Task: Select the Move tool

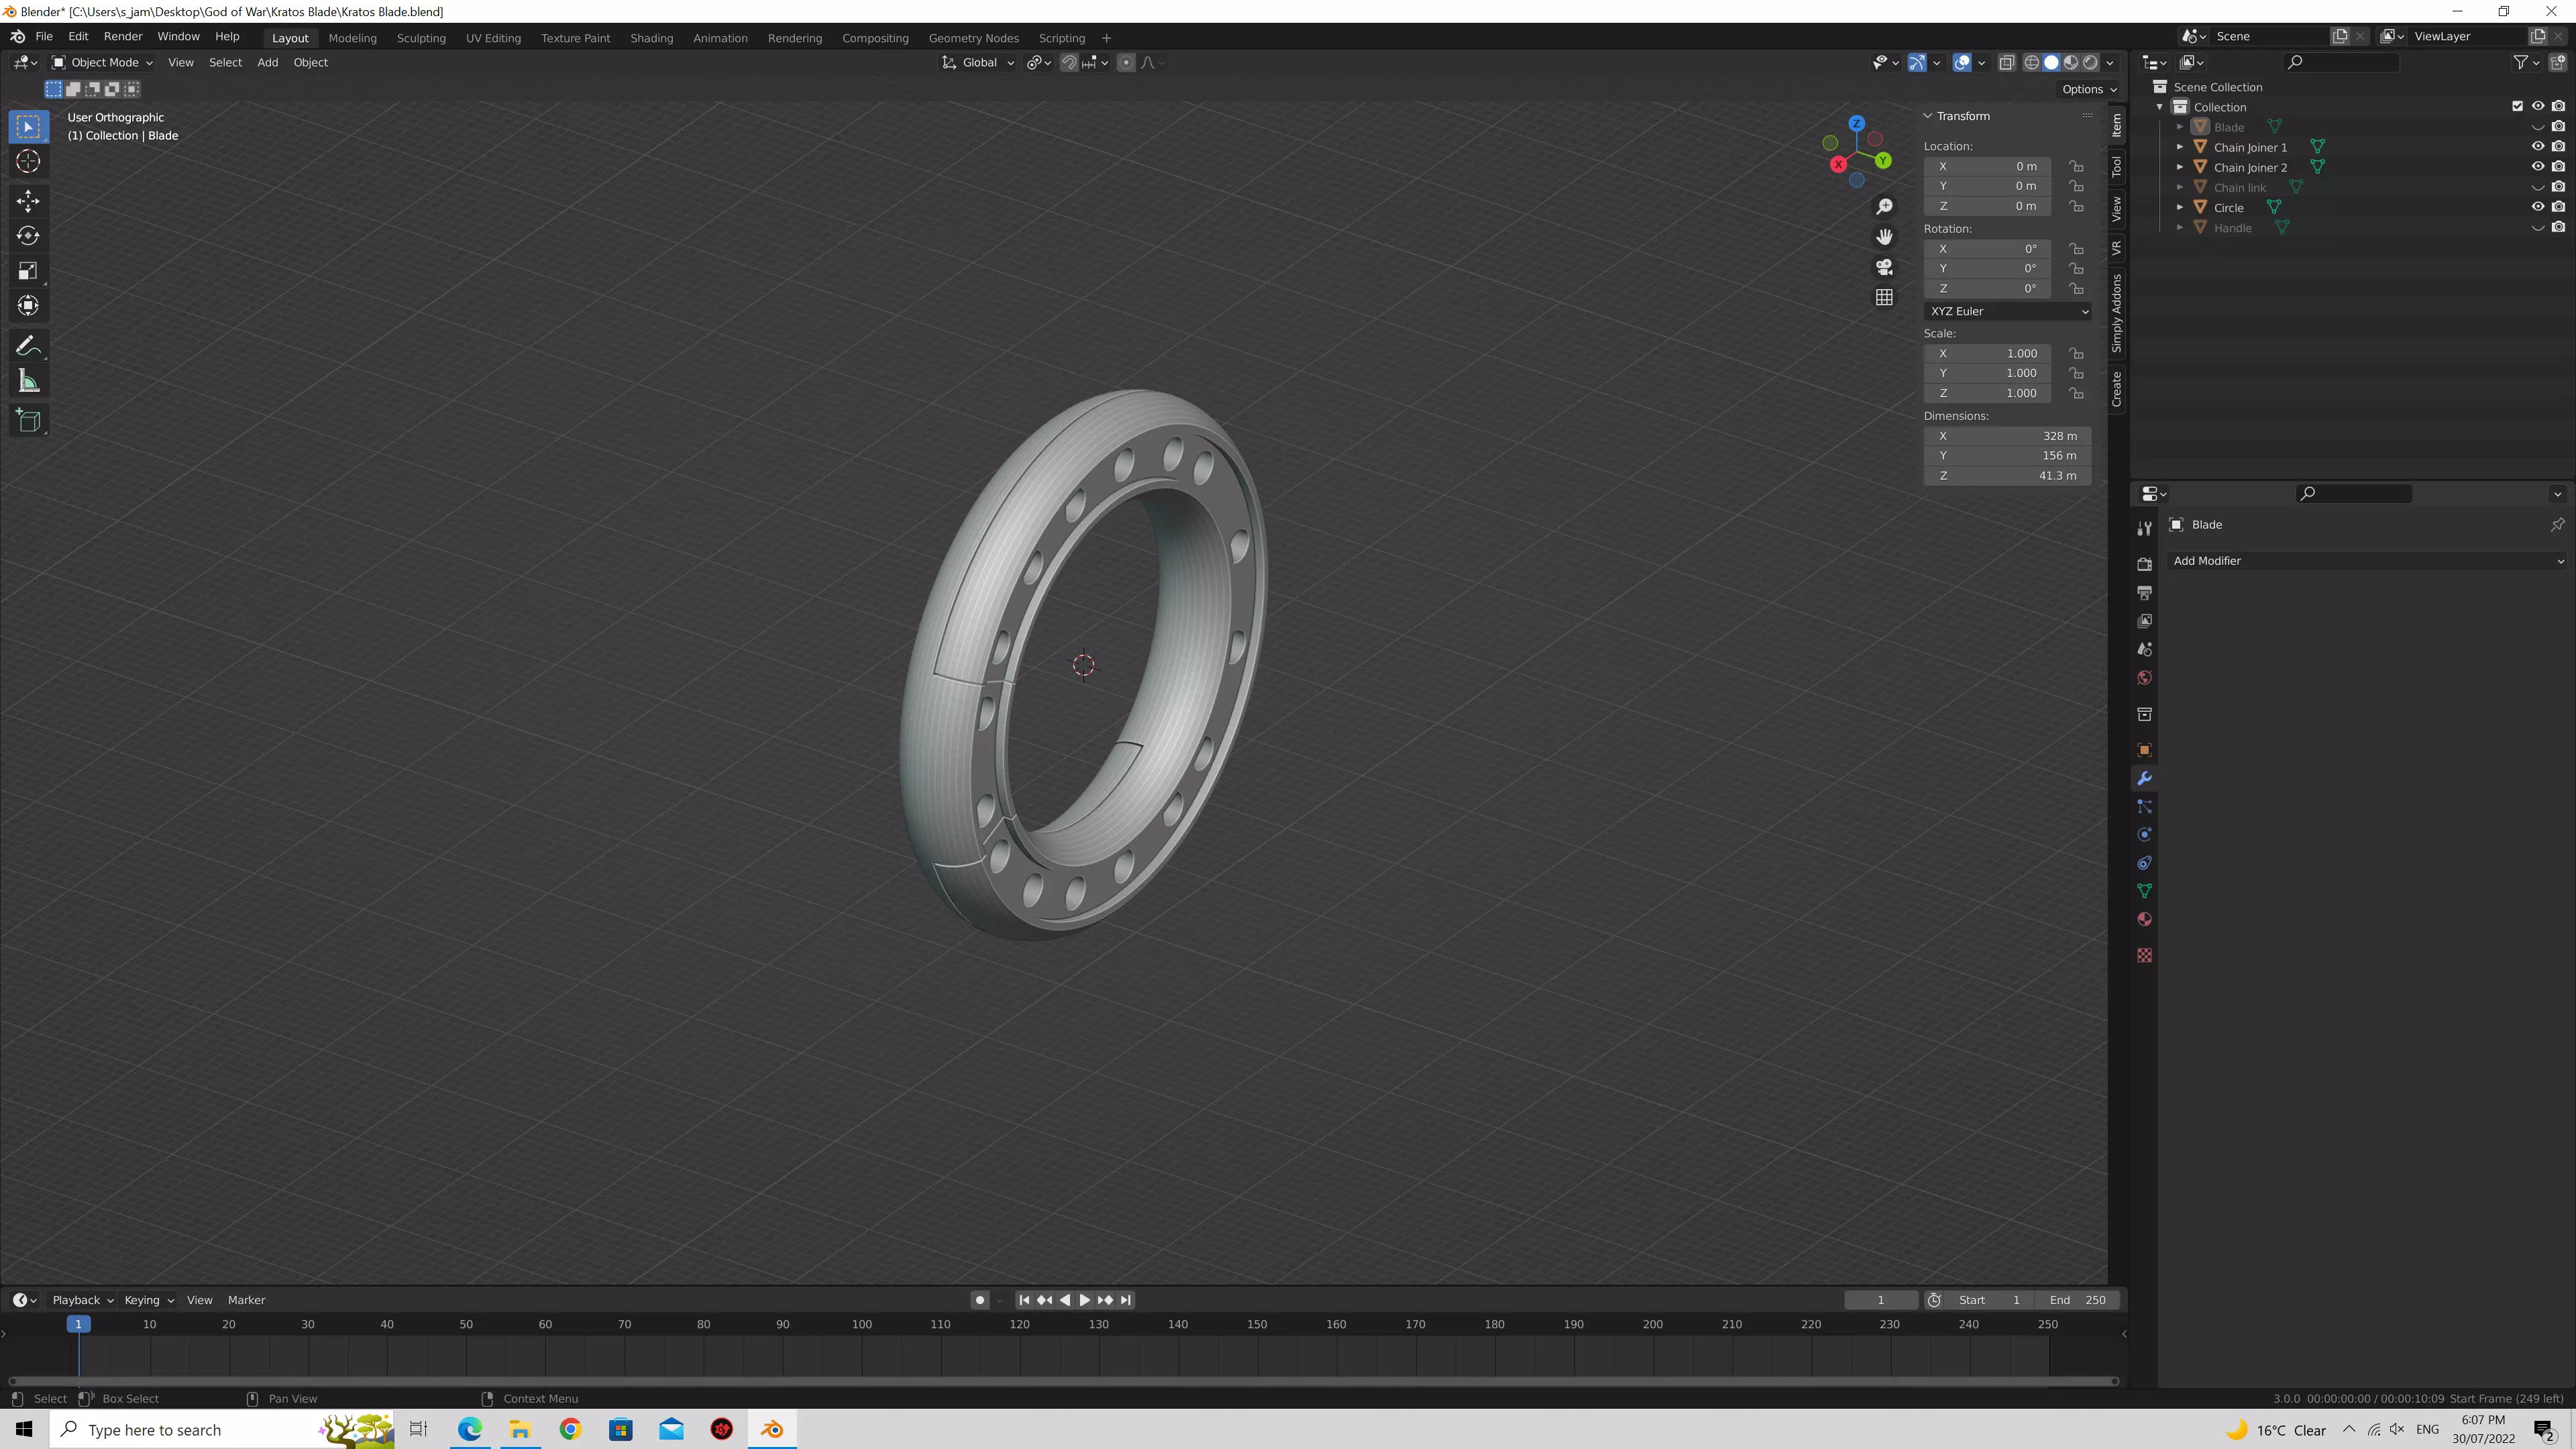Action: click(x=28, y=201)
